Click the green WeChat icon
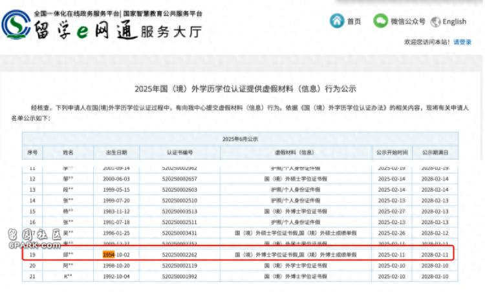Screen dimensions: 485x292 (x=380, y=21)
